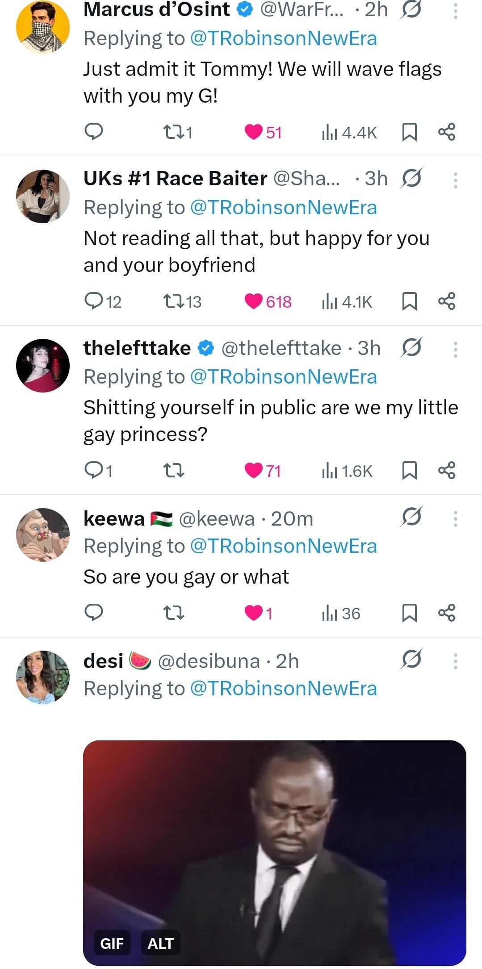
Task: Unlike thelefttake's reply with 71 likes
Action: point(254,471)
